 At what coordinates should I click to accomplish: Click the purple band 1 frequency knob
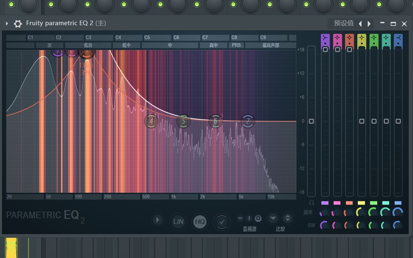325,213
